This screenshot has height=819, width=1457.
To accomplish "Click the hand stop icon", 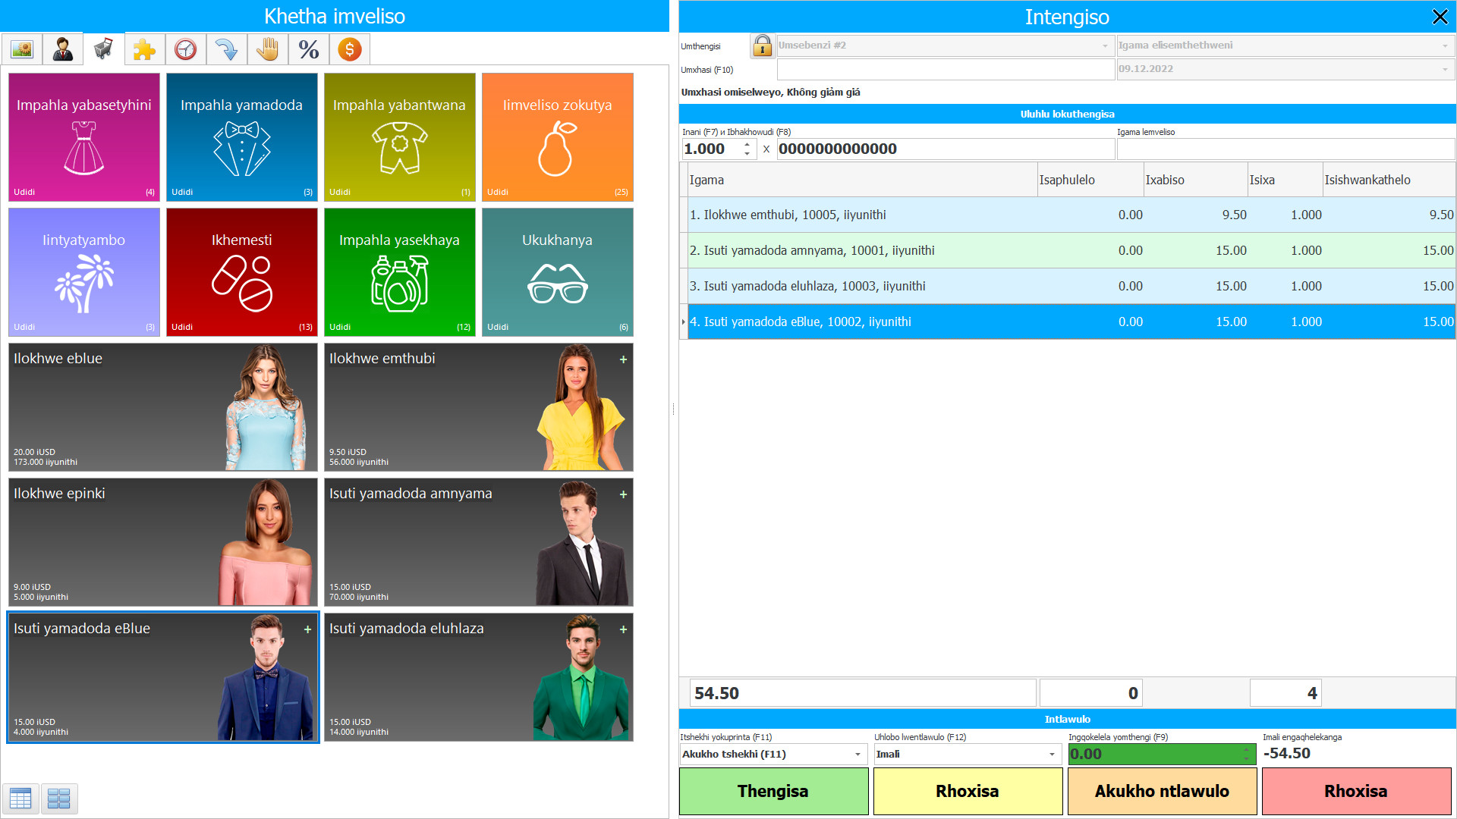I will pyautogui.click(x=267, y=50).
